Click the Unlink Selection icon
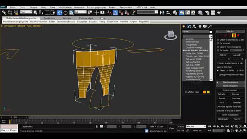Image resolution: width=247 pixels, height=139 pixels. [x=10, y=12]
